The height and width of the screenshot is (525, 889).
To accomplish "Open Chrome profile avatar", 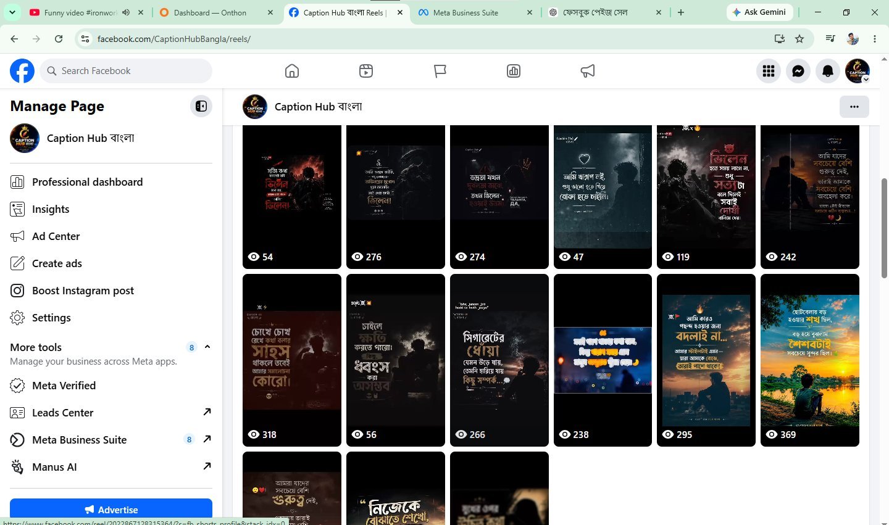I will click(853, 39).
